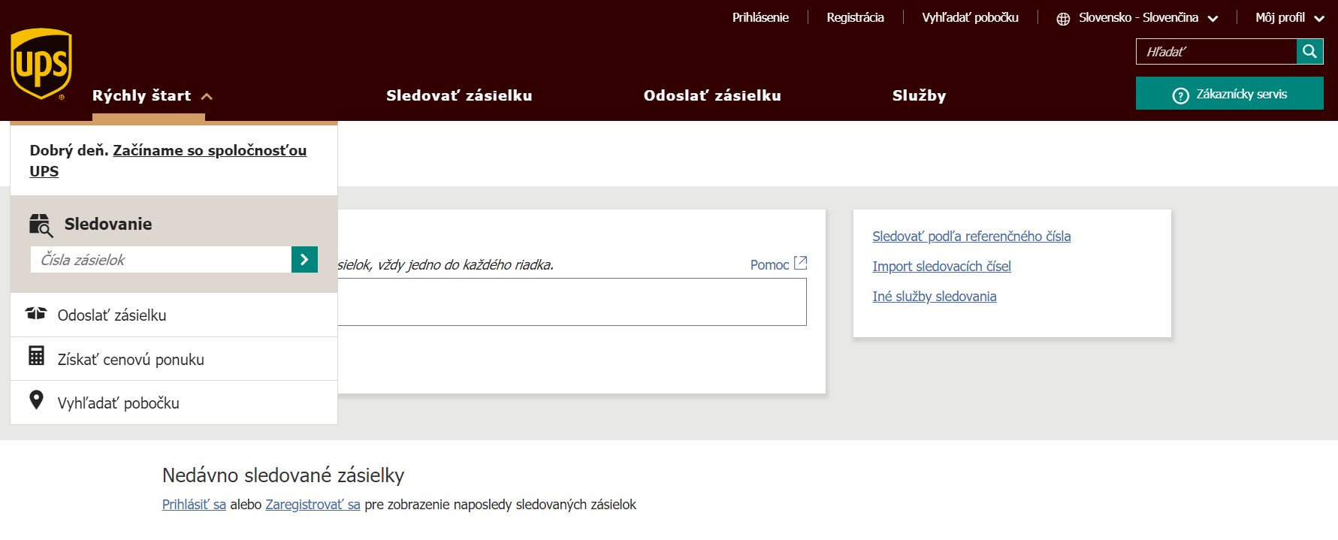Select Získať cenovú ponuku option
The image size is (1338, 540).
click(x=174, y=359)
